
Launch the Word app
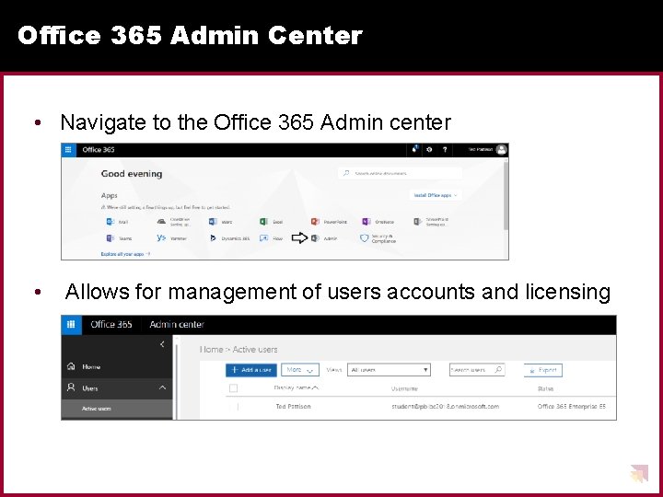point(221,222)
